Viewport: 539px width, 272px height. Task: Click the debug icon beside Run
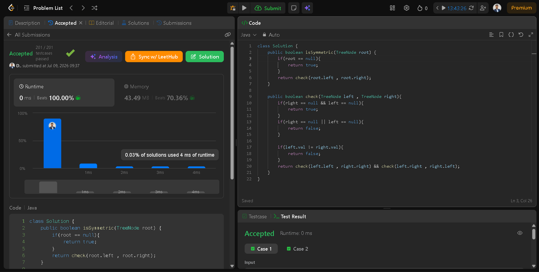click(x=233, y=8)
